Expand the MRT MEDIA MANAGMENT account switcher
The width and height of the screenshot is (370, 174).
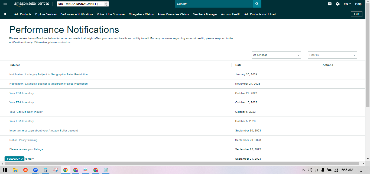coord(83,4)
